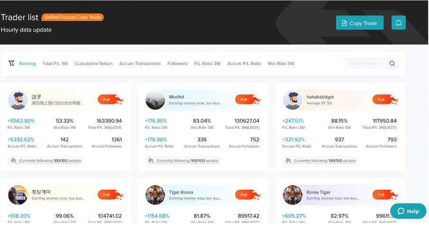Open Tiger Korea's tiger avatar
The height and width of the screenshot is (239, 429).
pos(155,195)
